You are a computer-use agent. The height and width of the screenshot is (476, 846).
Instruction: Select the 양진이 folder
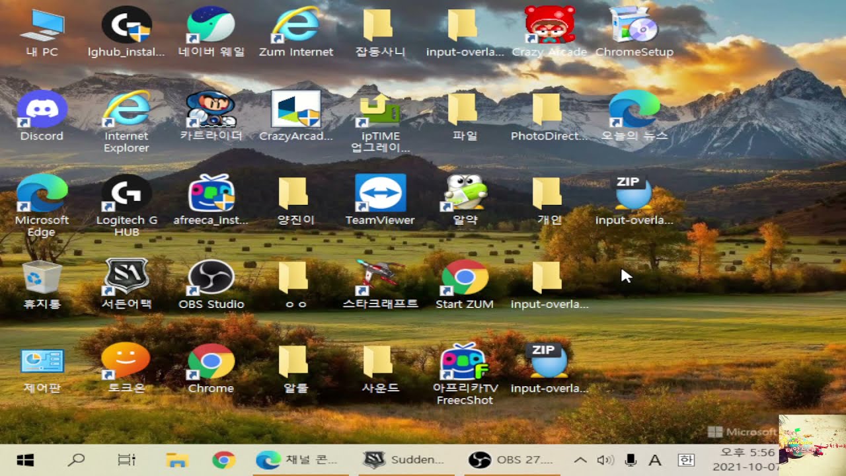click(x=295, y=201)
